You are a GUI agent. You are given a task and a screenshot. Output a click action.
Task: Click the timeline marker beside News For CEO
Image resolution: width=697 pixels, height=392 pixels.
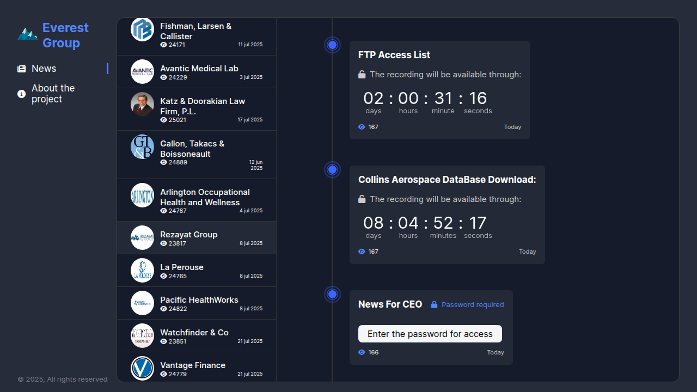pyautogui.click(x=332, y=294)
